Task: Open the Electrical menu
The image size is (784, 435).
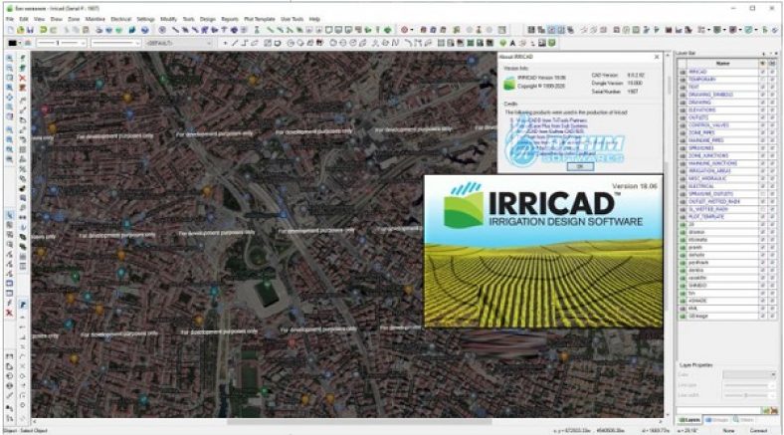Action: point(121,19)
